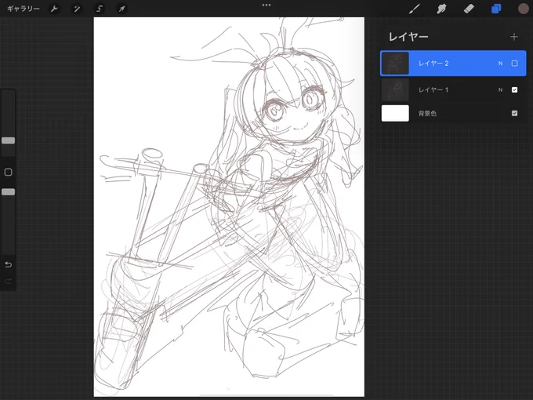Add a new layer with plus
The height and width of the screenshot is (400, 533).
[x=514, y=37]
